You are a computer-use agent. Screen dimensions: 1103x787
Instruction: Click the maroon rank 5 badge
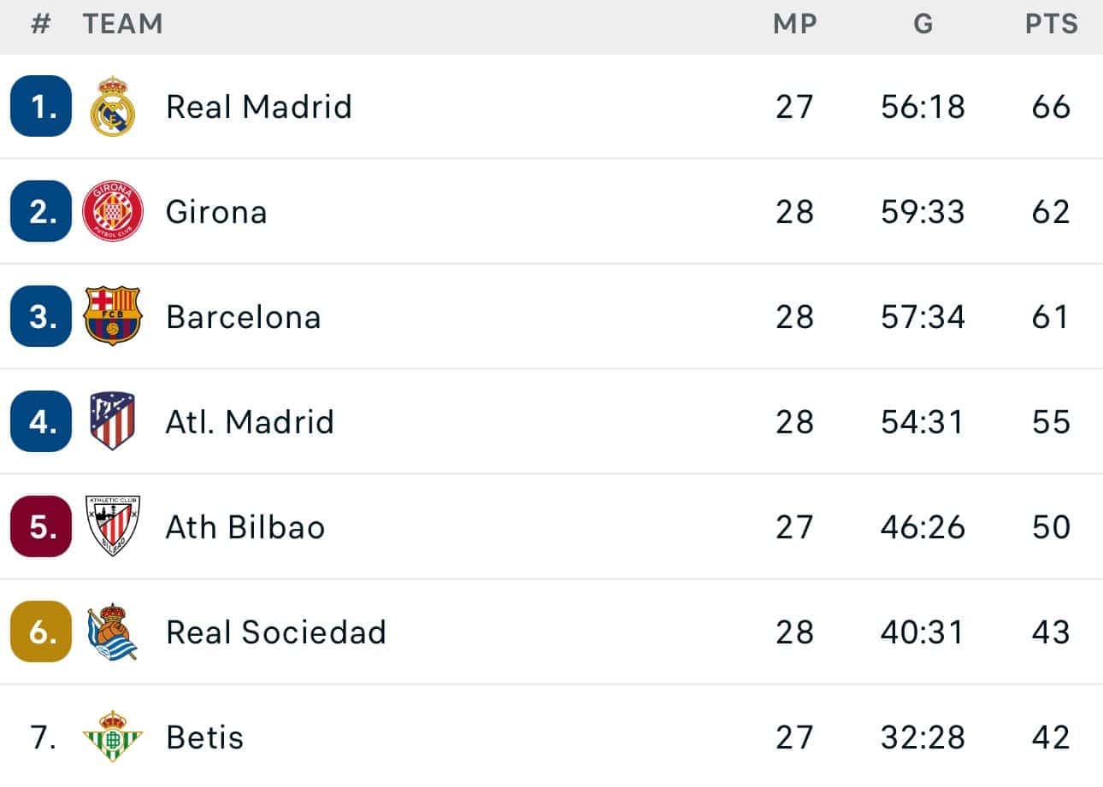click(x=41, y=526)
